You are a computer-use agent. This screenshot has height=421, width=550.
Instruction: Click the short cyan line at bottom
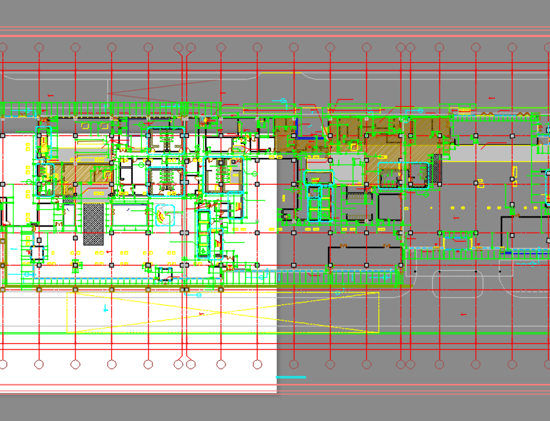(291, 376)
